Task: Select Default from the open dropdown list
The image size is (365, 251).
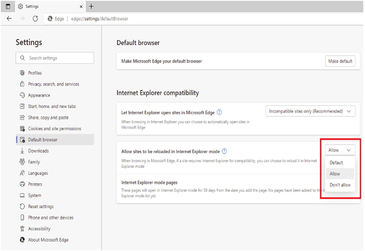Action: pos(336,163)
